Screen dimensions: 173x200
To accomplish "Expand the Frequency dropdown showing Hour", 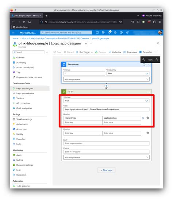I will [x=128, y=73].
